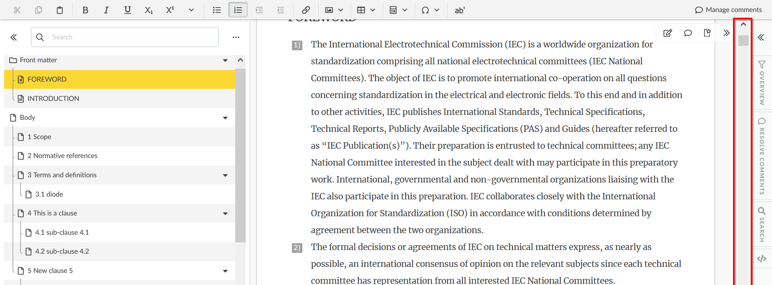This screenshot has width=772, height=285.
Task: Open the OVERVIEW side tab
Action: (762, 82)
